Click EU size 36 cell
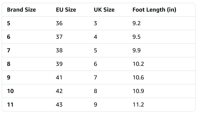Image resolution: width=198 pixels, height=114 pixels. click(x=59, y=23)
